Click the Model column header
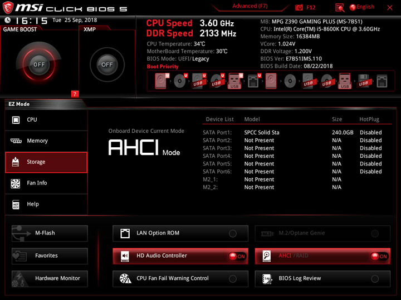This screenshot has width=401, height=300. click(252, 119)
